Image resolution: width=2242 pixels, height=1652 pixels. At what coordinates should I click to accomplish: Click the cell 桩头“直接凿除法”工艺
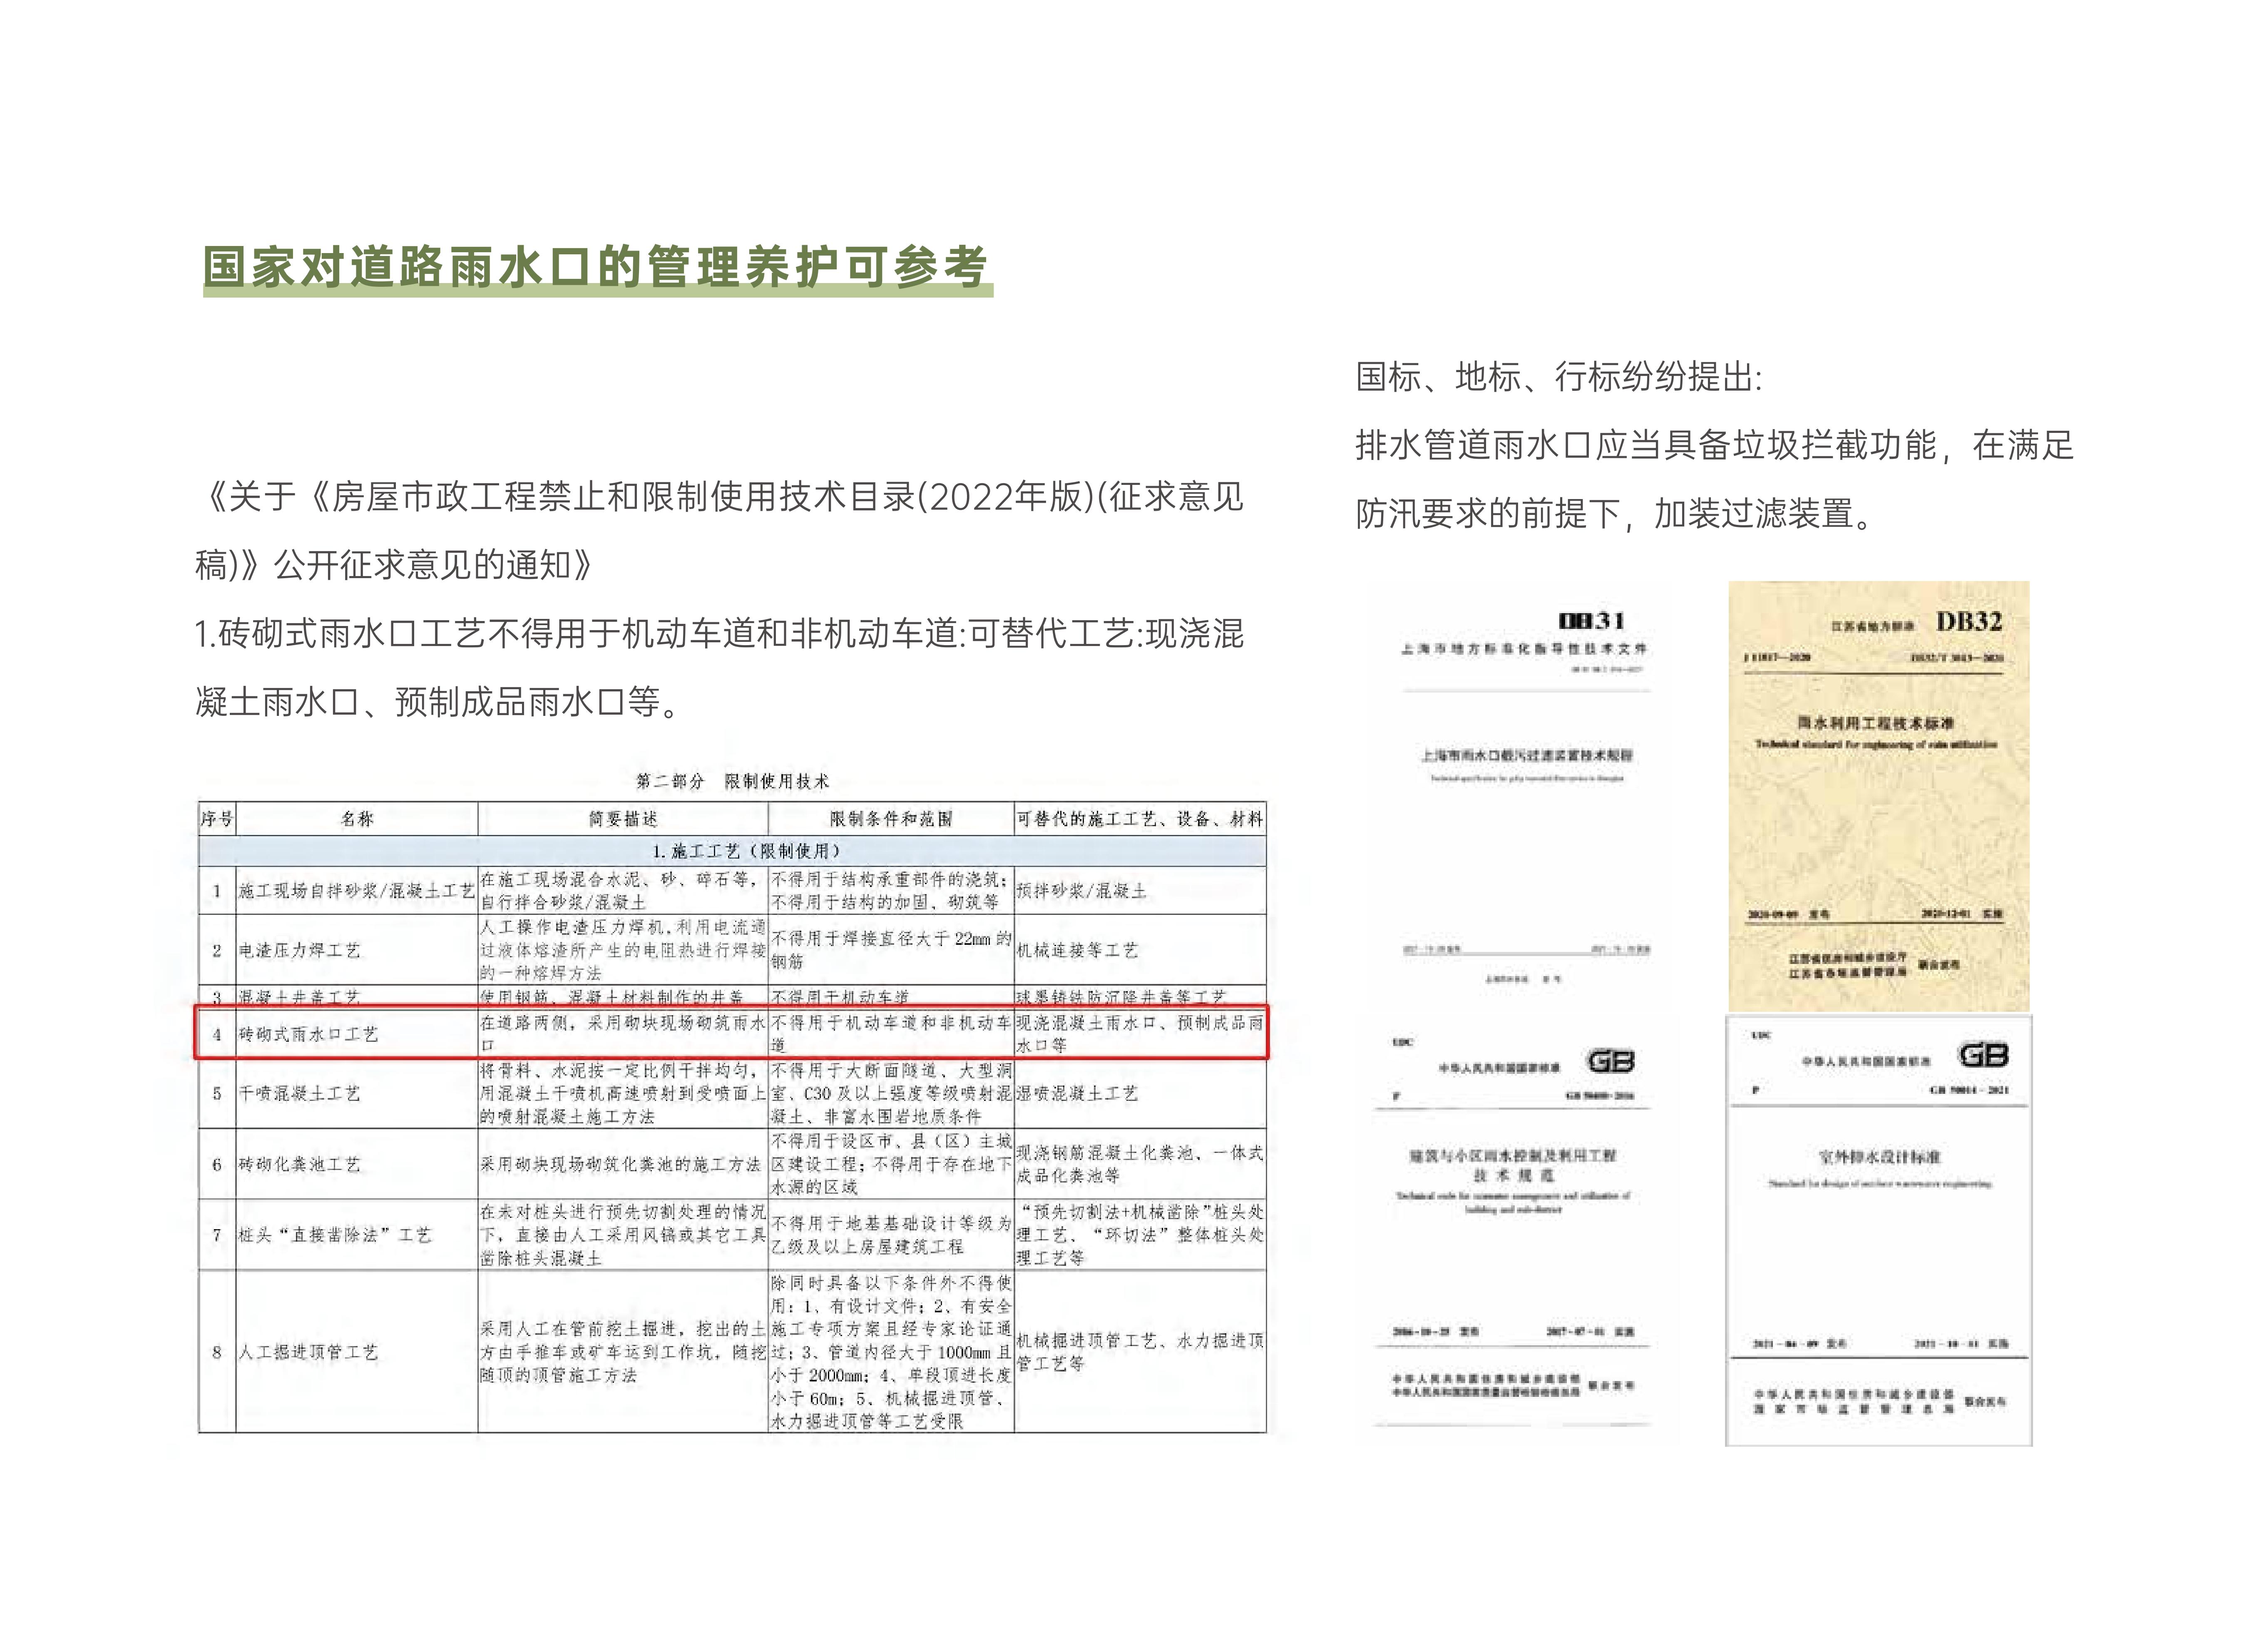pos(357,1235)
